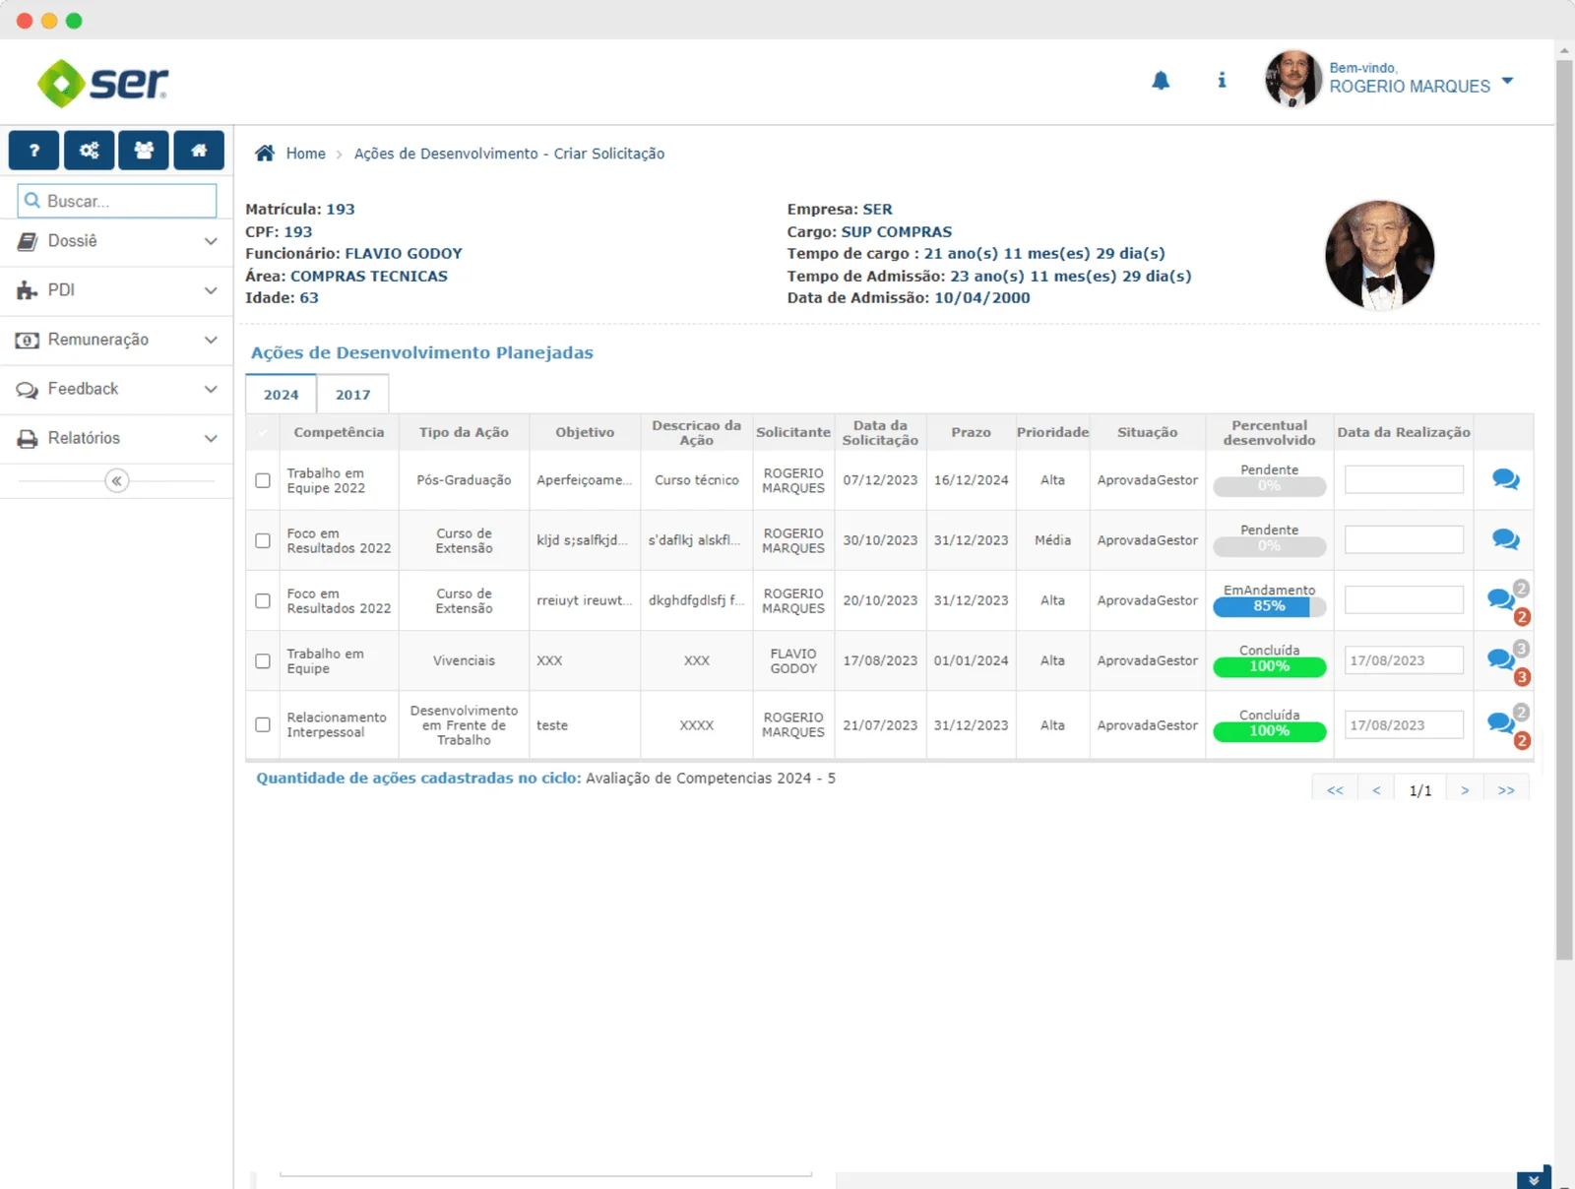Select the 2024 tab

(x=281, y=395)
